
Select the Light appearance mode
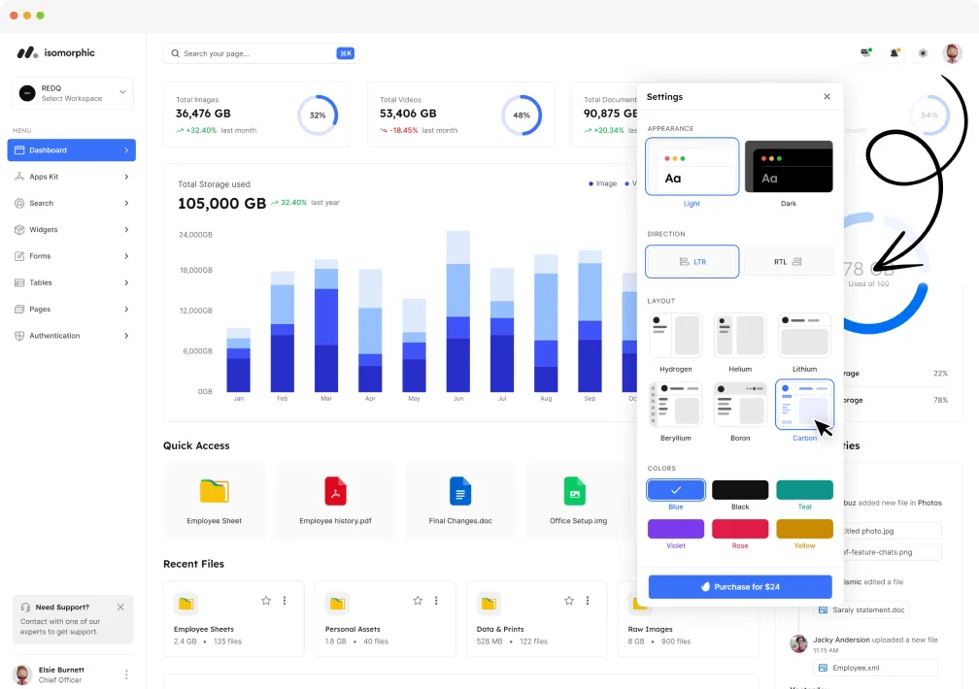[692, 167]
